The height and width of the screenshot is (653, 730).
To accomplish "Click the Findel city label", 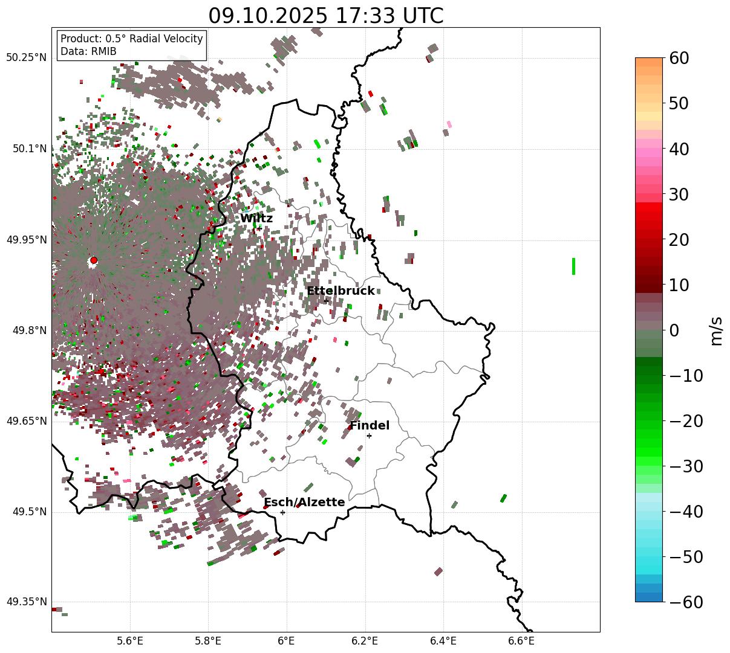I will [x=370, y=426].
